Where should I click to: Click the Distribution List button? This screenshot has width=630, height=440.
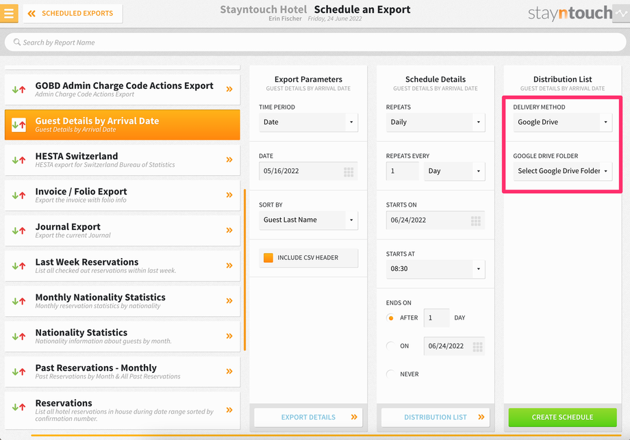click(436, 417)
